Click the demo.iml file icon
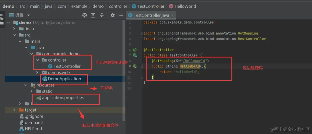Screen dimensions: 312x134 click(x=21, y=123)
